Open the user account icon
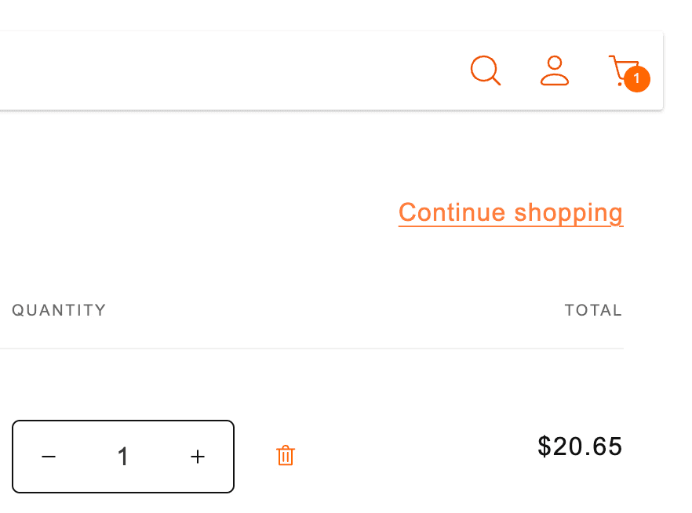 (x=555, y=70)
